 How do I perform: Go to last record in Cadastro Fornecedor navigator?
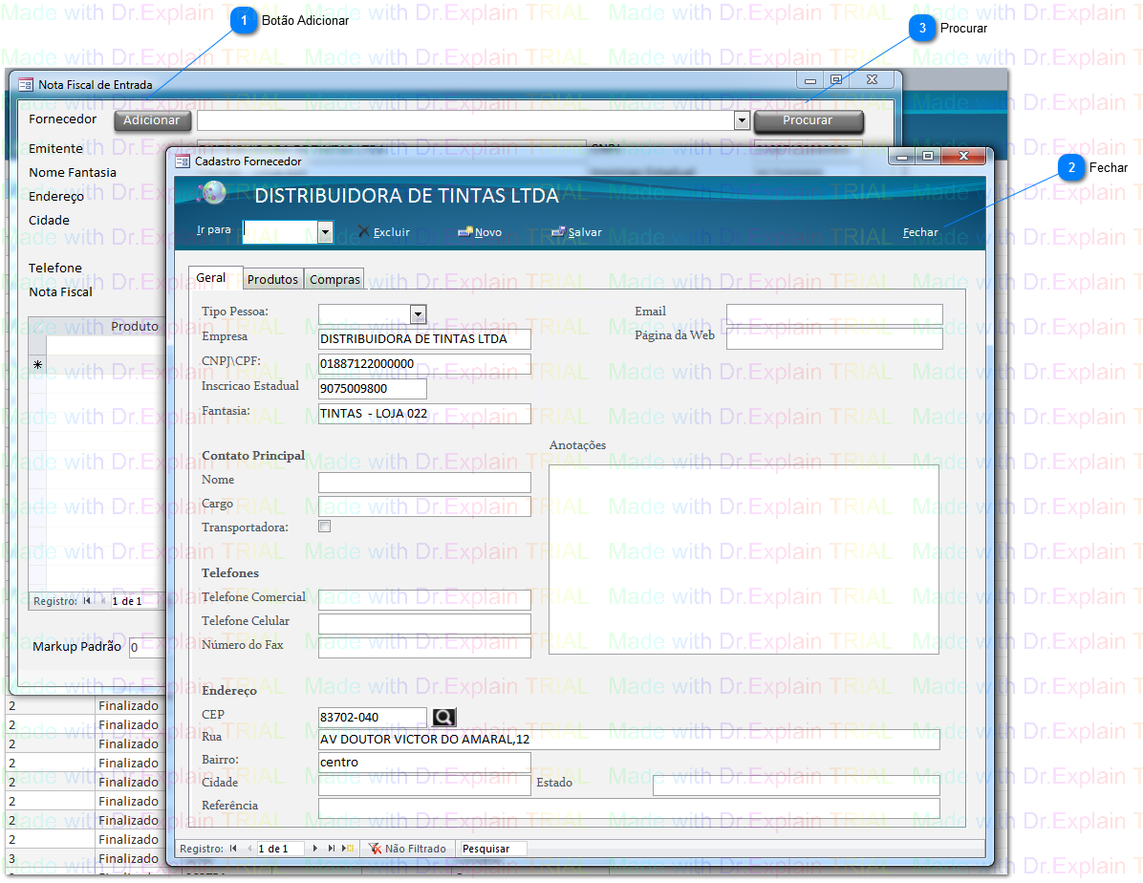click(x=332, y=849)
